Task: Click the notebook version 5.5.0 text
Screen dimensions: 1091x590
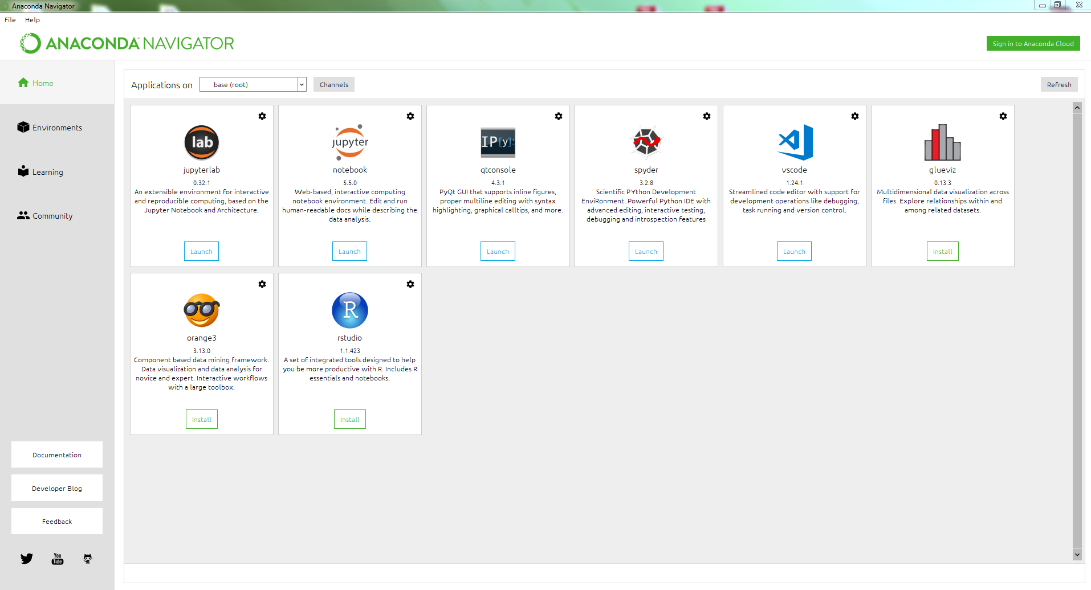Action: pyautogui.click(x=350, y=183)
